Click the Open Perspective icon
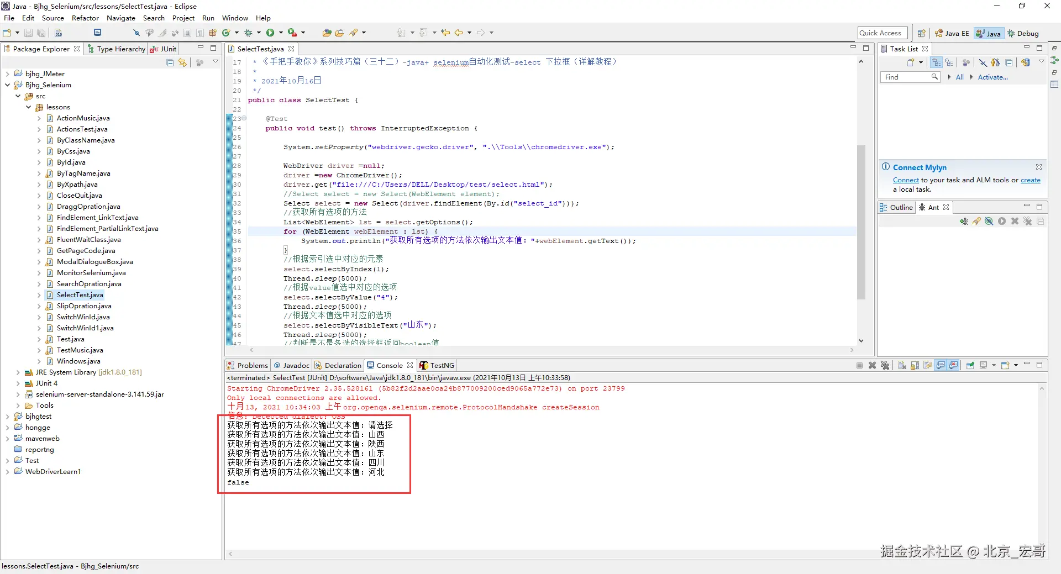This screenshot has width=1061, height=574. [x=922, y=33]
